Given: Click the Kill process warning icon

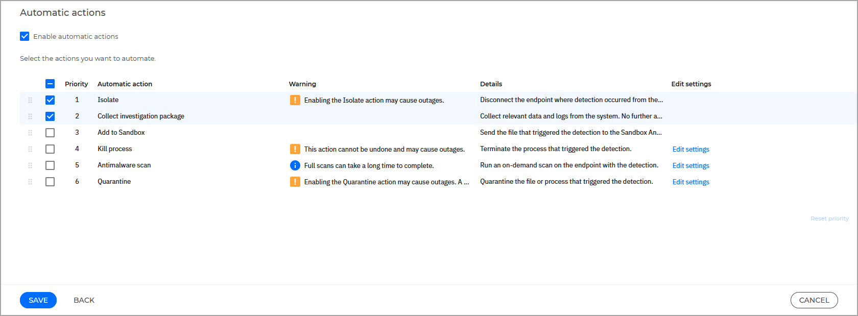Looking at the screenshot, I should [x=295, y=149].
